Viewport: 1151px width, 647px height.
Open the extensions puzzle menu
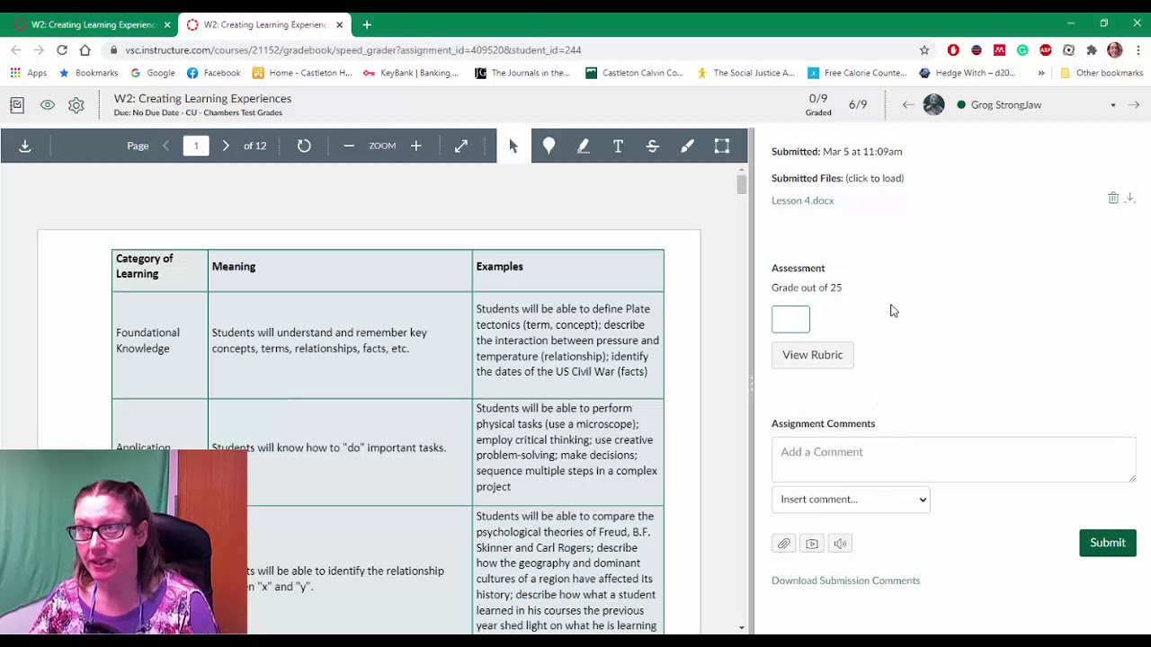[x=1092, y=50]
